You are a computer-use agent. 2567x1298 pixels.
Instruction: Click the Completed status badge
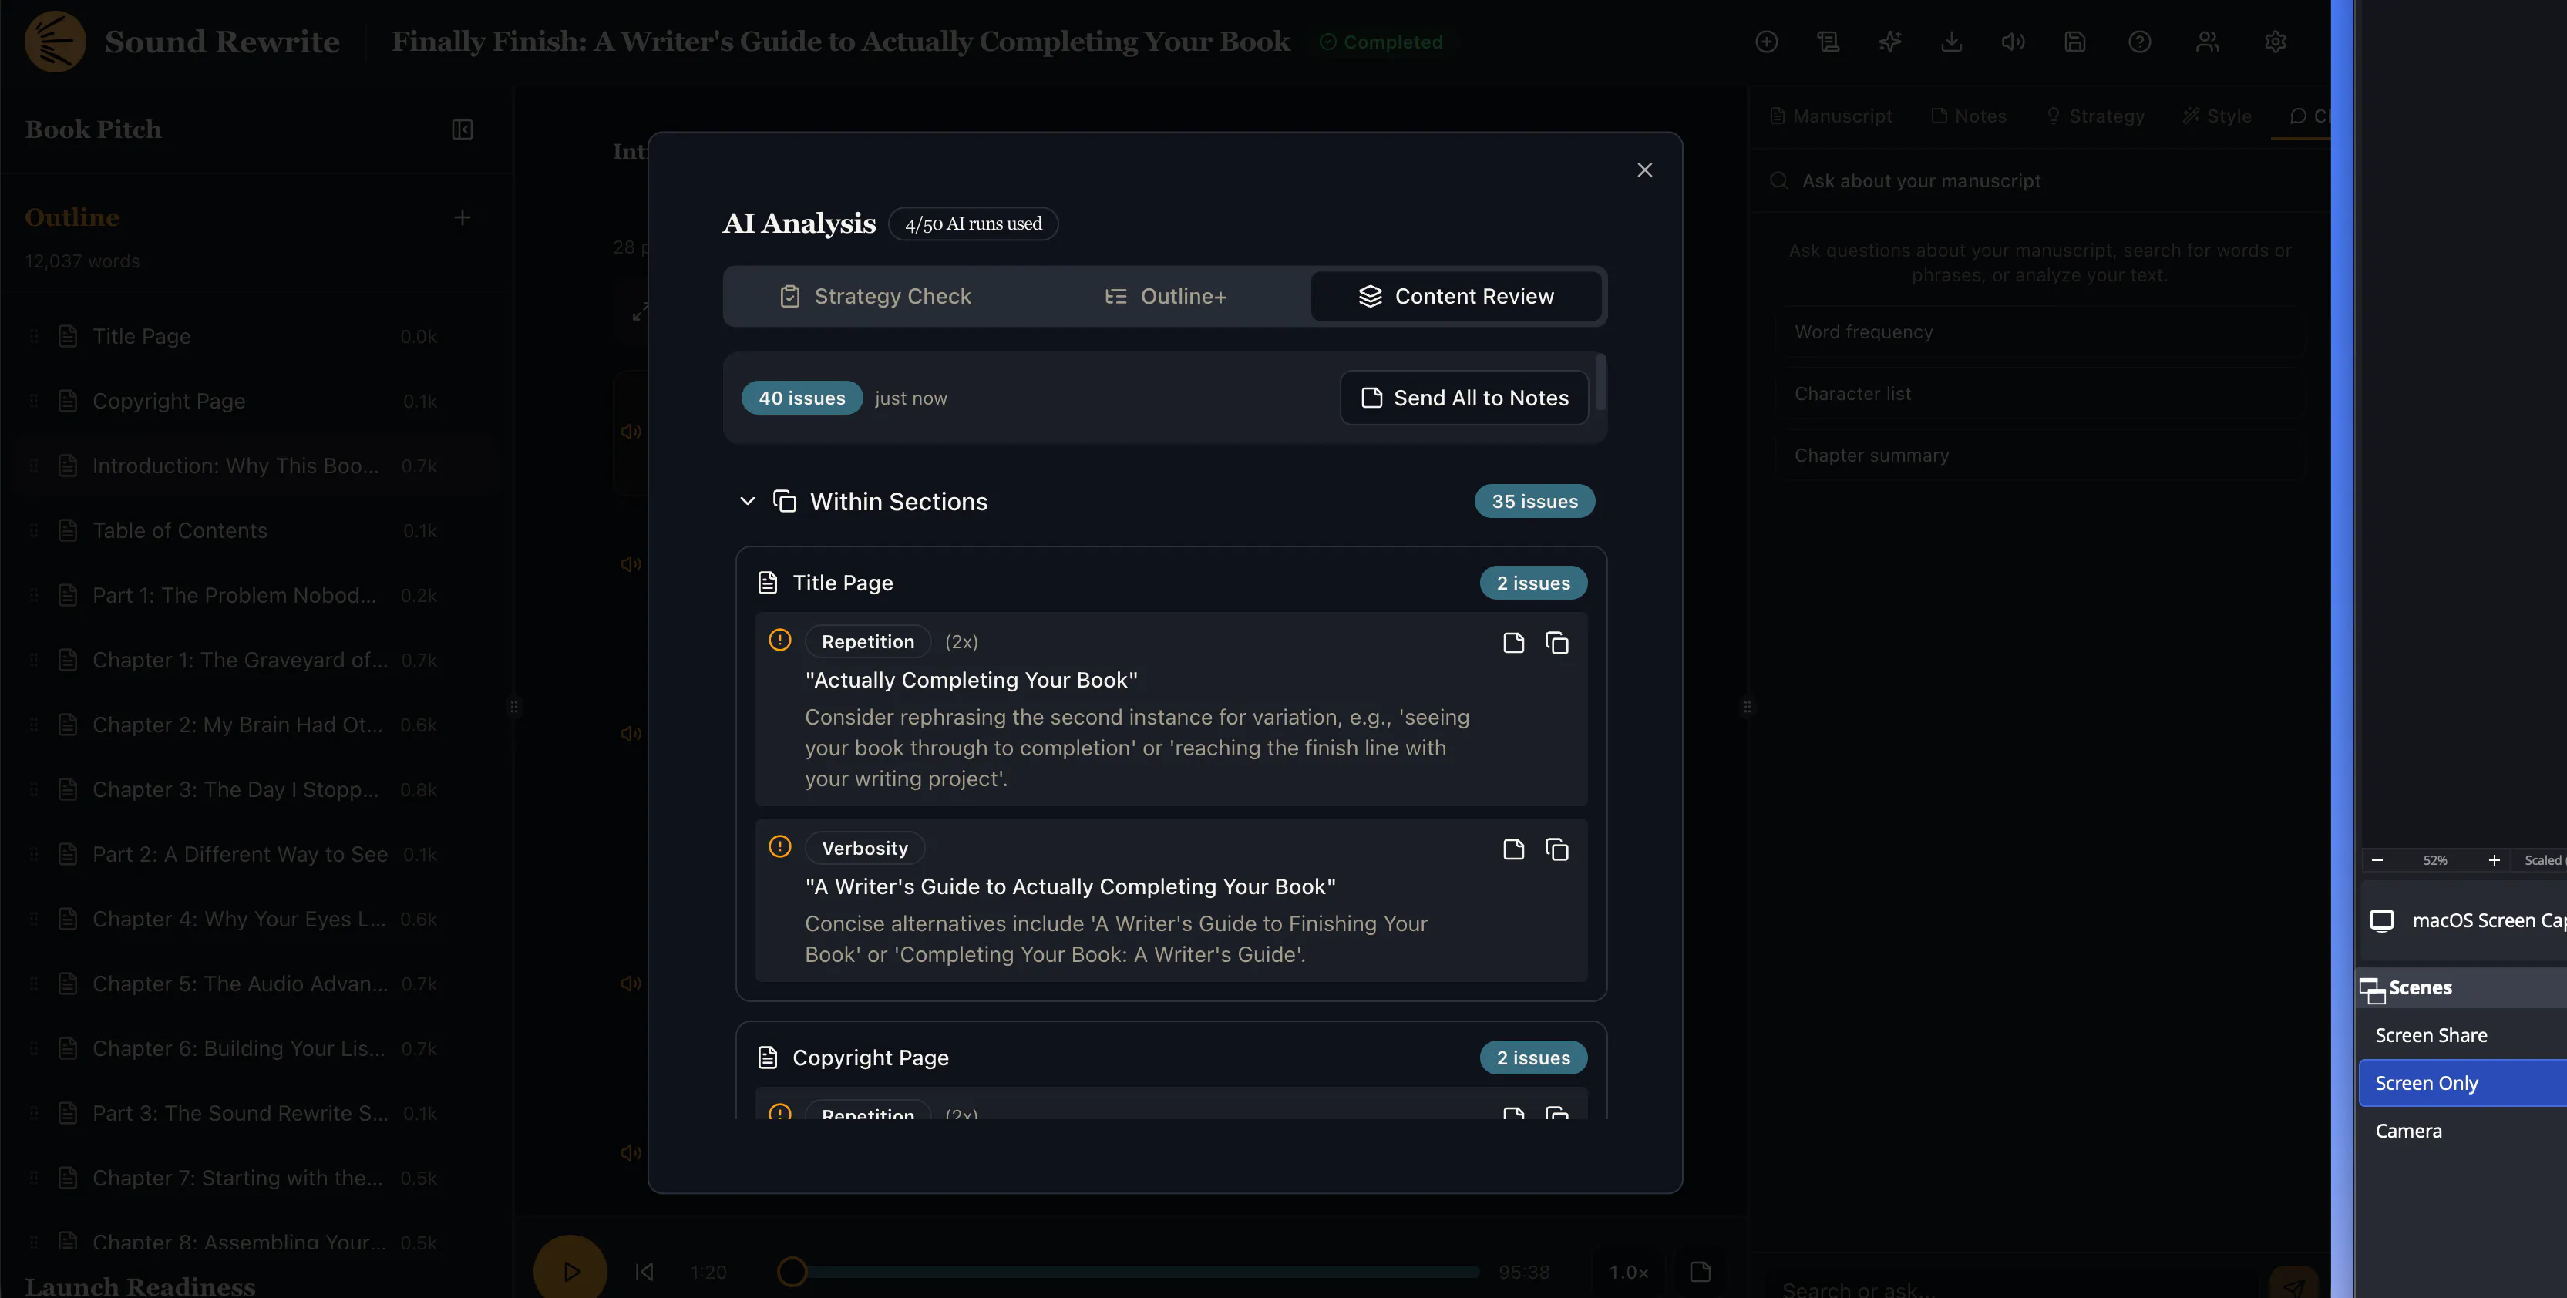pyautogui.click(x=1381, y=42)
